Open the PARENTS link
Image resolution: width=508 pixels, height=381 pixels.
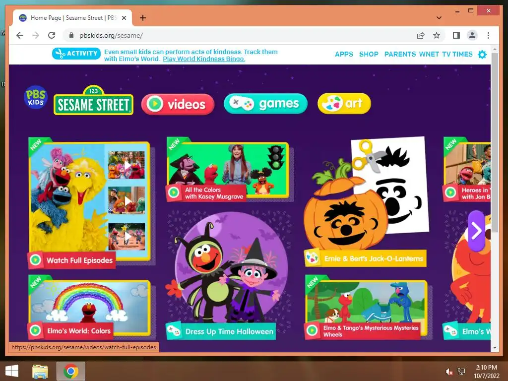point(400,54)
